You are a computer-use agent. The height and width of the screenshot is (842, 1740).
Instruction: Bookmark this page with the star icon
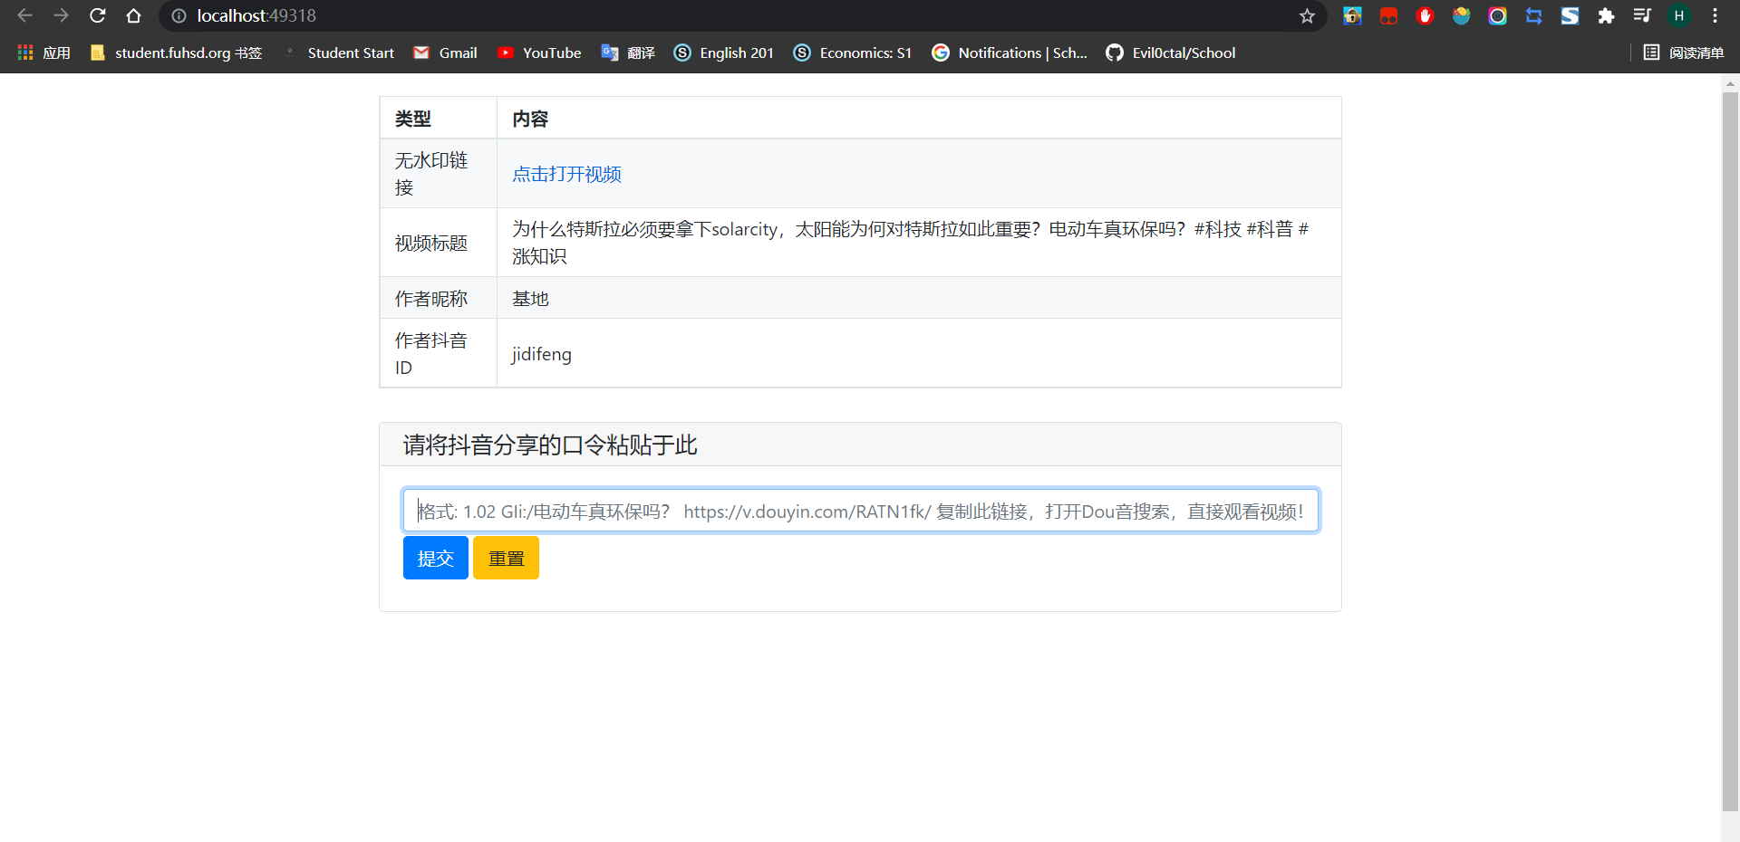pyautogui.click(x=1307, y=15)
